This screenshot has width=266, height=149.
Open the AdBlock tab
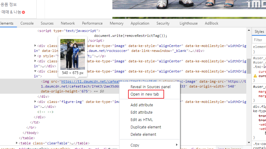[x=212, y=23]
